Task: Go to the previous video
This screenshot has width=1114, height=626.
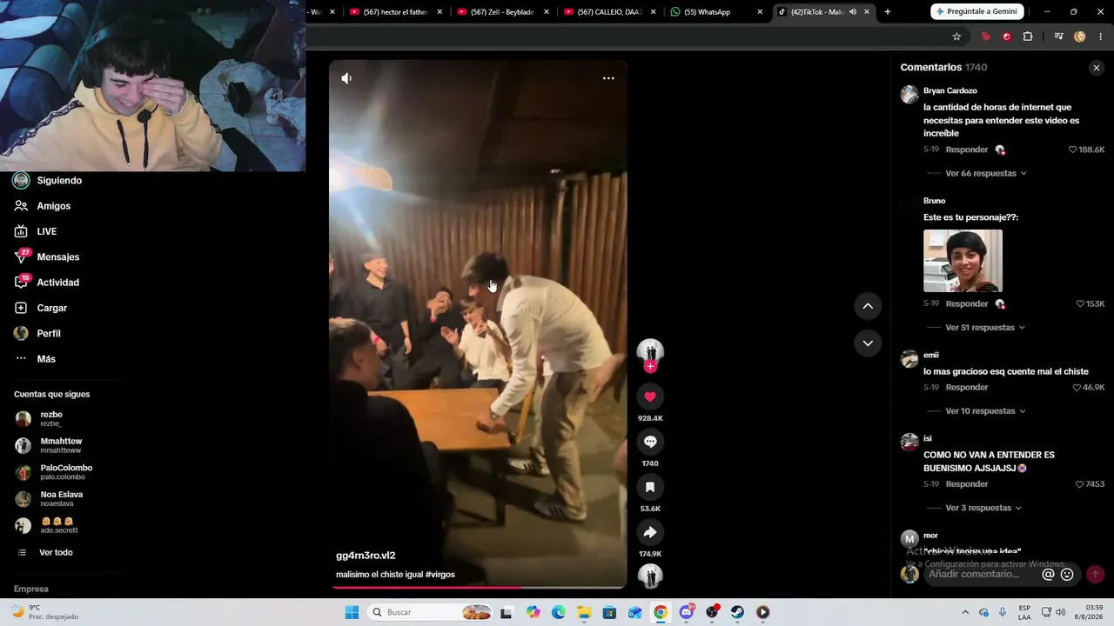Action: [868, 306]
